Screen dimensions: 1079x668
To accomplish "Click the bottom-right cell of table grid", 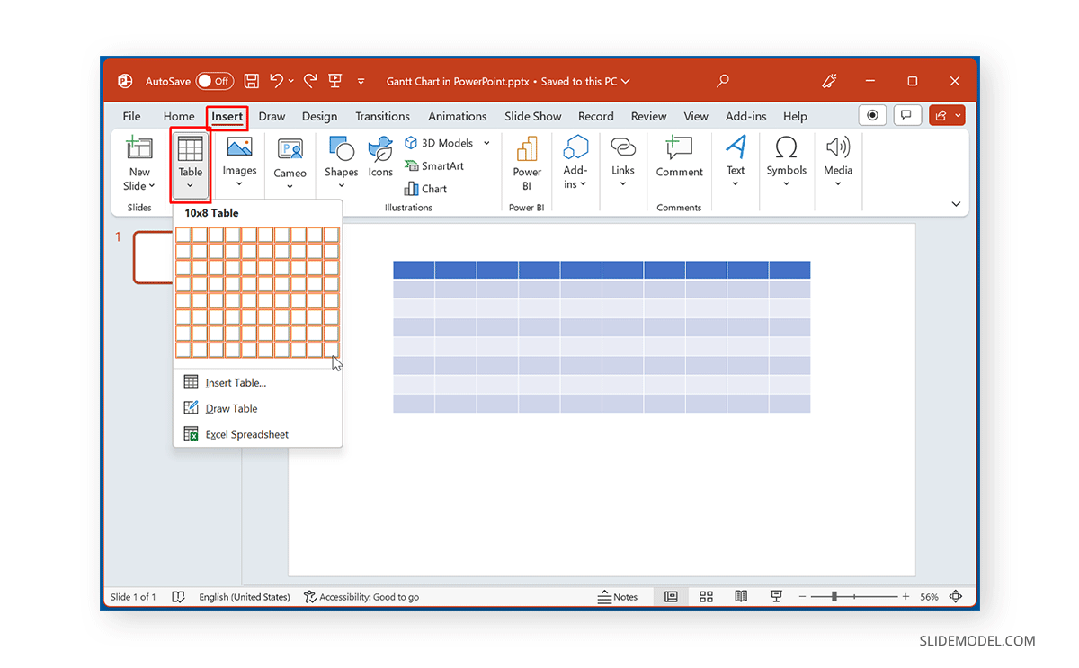I will (x=331, y=350).
